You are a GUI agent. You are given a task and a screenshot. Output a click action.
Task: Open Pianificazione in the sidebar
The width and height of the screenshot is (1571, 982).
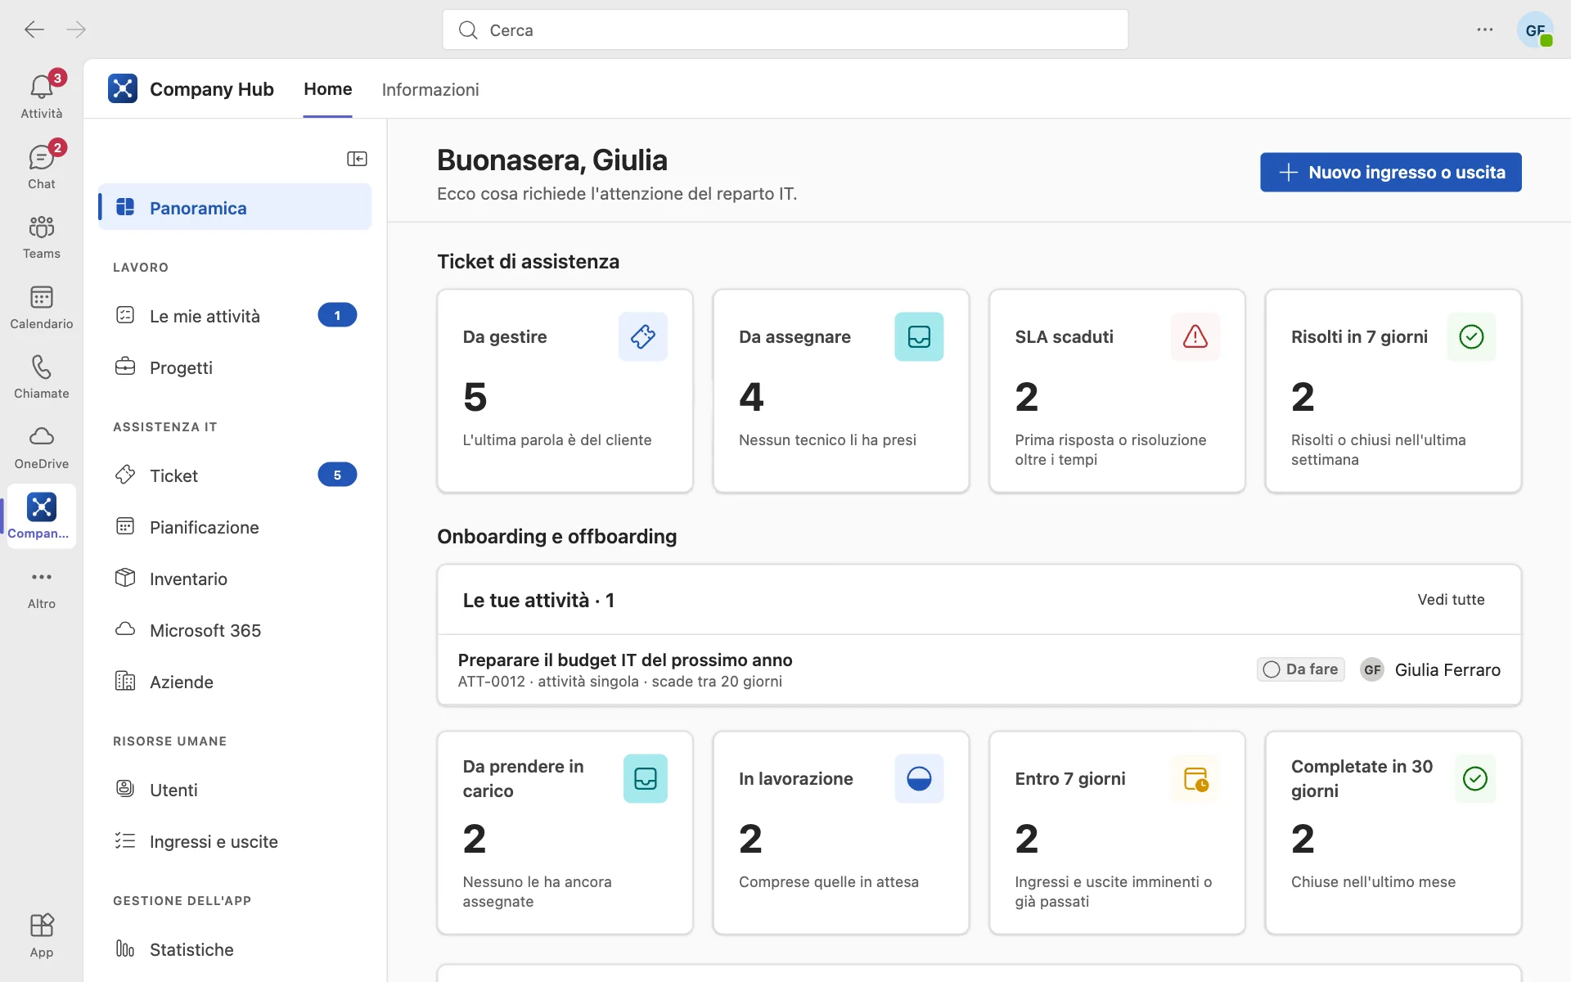pos(235,527)
